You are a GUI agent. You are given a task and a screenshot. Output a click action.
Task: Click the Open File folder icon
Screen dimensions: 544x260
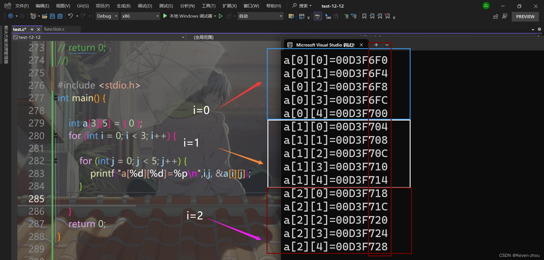pyautogui.click(x=45, y=16)
